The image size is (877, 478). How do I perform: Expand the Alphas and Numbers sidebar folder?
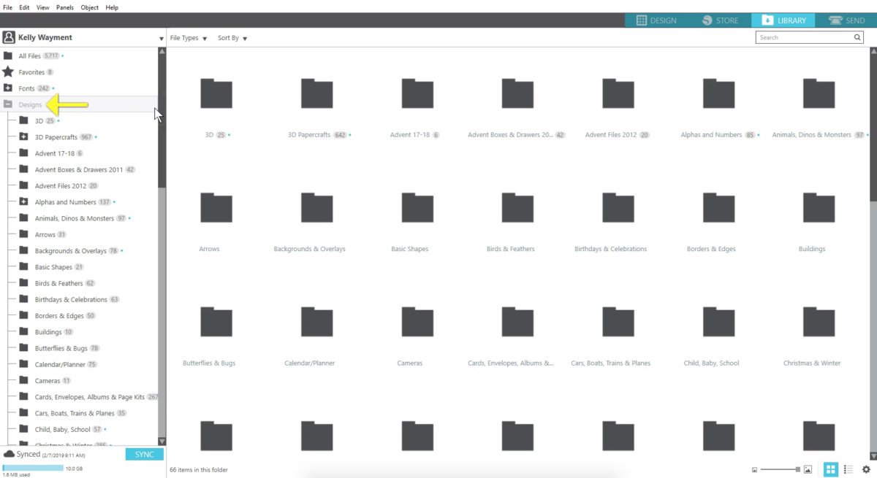pos(23,202)
